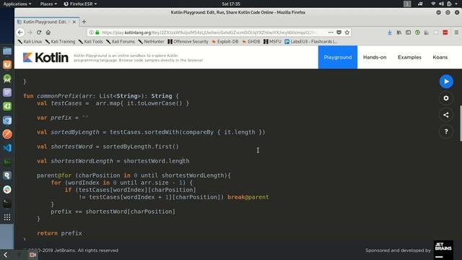Screen dimensions: 462x260
Task: Expand Firefox ESR app menu
Action: click(80, 4)
